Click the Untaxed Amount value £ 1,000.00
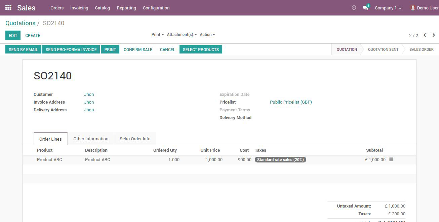 point(395,206)
